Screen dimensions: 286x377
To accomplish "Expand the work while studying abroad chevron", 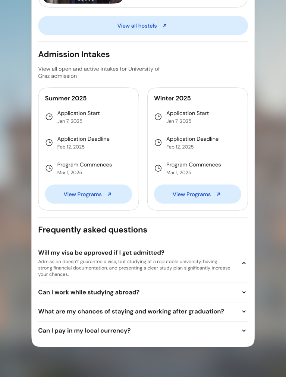I will pos(244,292).
